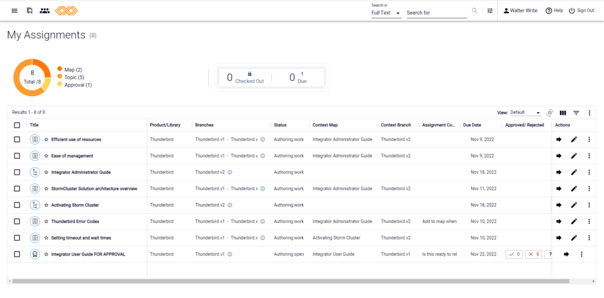Click forward arrow for Thunderbird Error Codes

point(559,222)
